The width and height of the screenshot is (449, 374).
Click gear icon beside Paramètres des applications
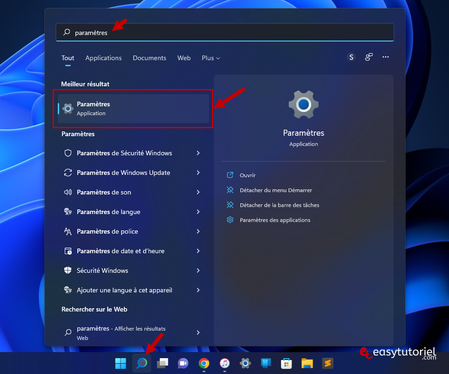pyautogui.click(x=230, y=220)
